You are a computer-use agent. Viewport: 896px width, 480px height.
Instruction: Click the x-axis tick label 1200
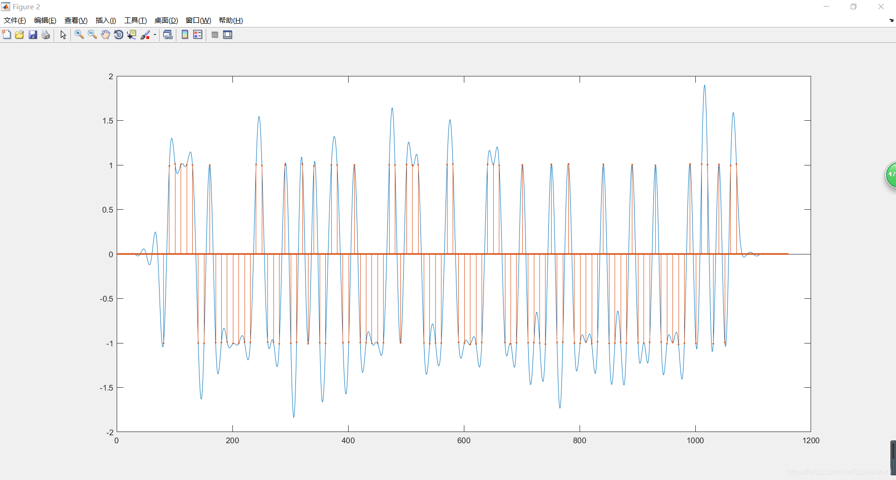point(811,440)
